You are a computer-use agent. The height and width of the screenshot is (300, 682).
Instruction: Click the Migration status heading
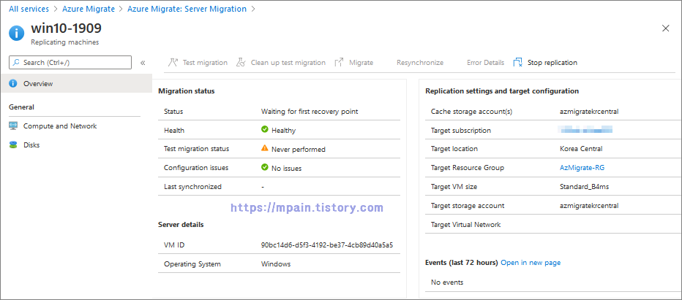click(187, 91)
